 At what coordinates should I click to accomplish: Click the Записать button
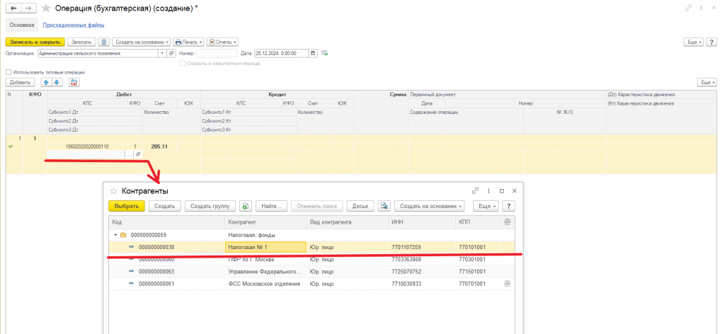coord(81,42)
